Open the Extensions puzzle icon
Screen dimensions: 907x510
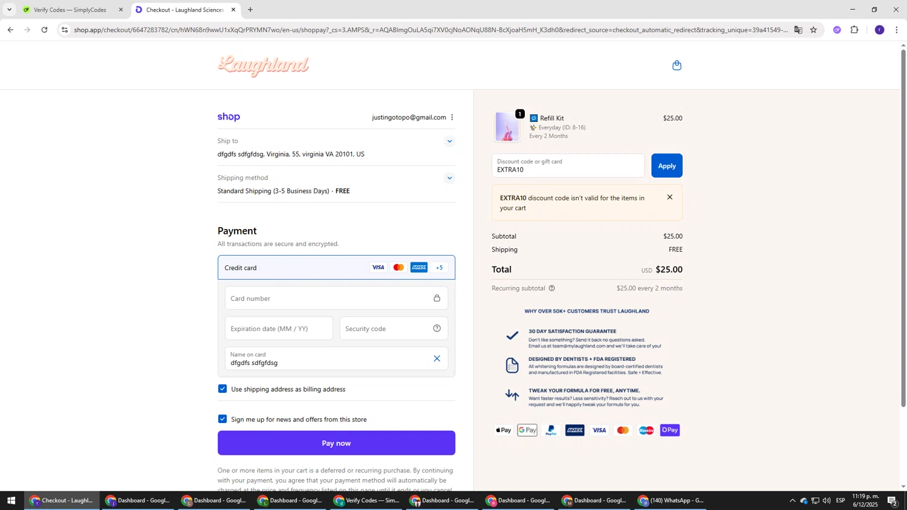pyautogui.click(x=854, y=30)
